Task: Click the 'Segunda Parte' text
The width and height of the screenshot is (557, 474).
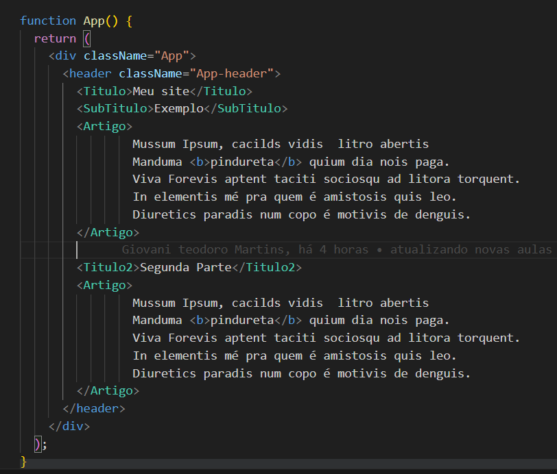Action: 186,268
